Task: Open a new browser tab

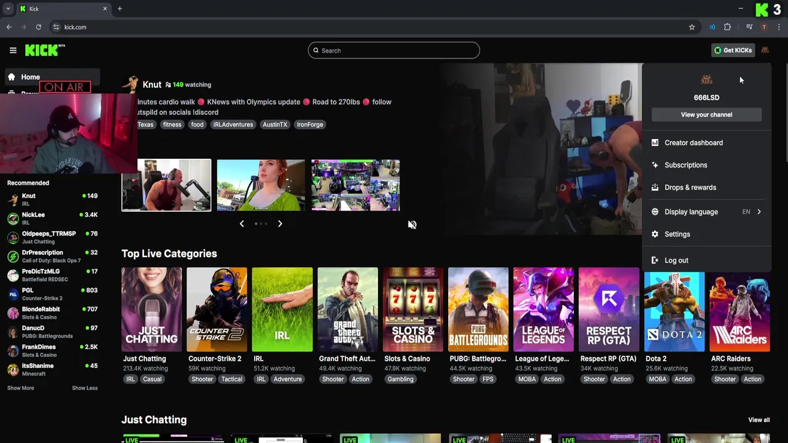Action: [119, 9]
